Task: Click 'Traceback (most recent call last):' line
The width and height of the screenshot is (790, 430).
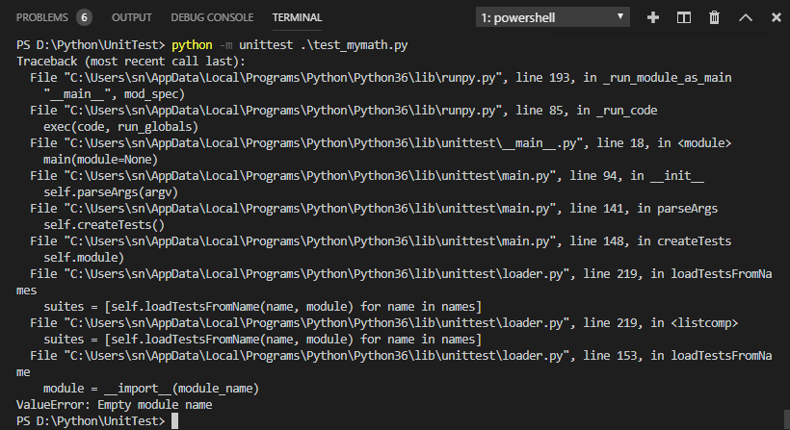Action: pyautogui.click(x=131, y=62)
